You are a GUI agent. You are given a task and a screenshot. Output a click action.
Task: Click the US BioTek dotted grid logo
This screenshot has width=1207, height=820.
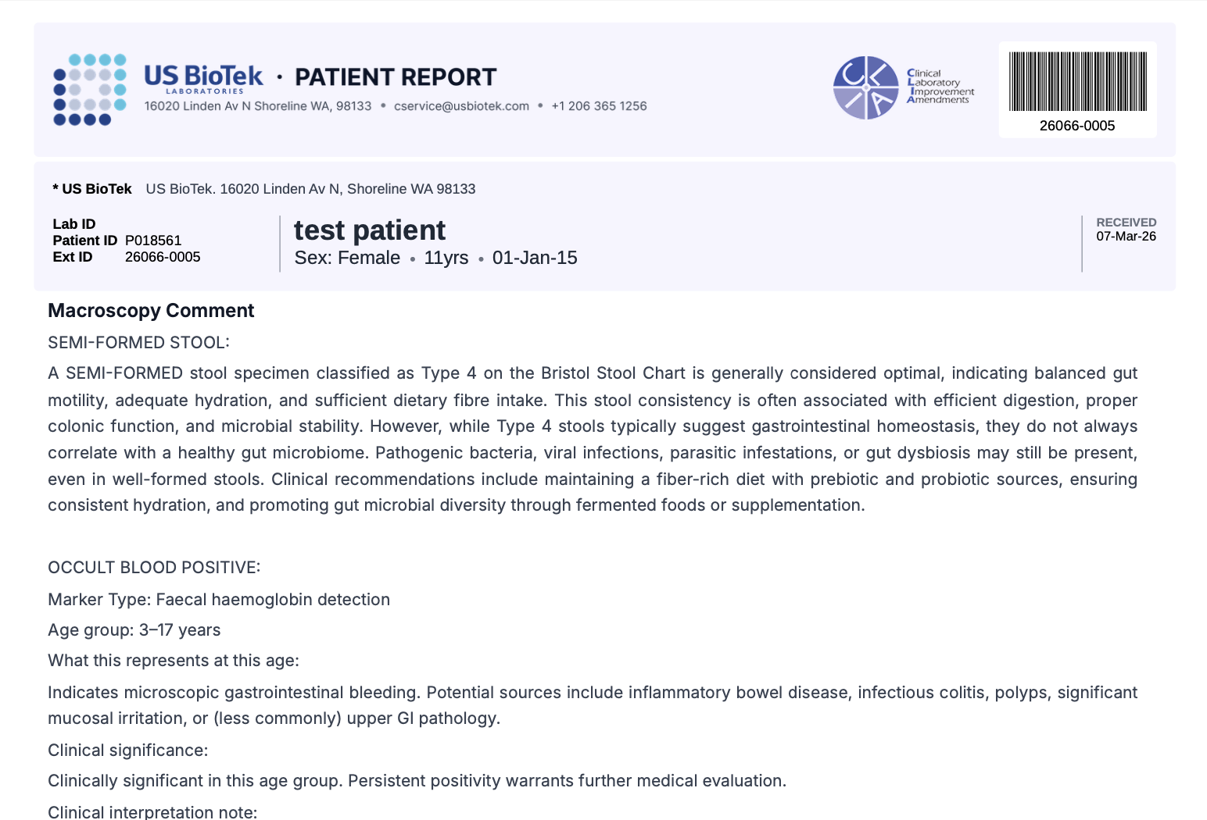[x=89, y=89]
